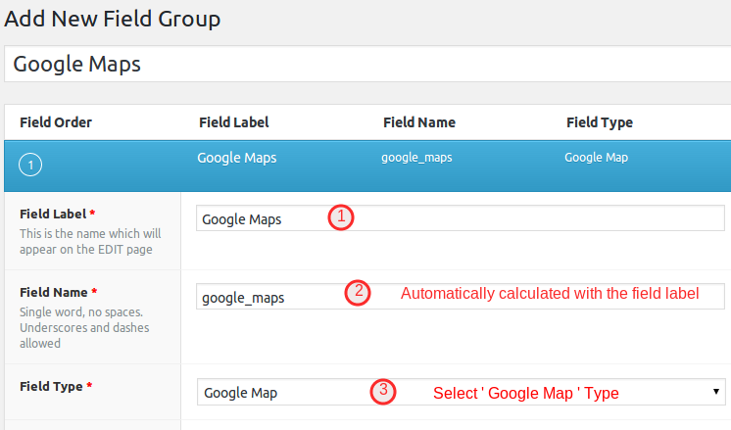This screenshot has height=430, width=731.
Task: Click the 'Field Name' column header
Action: pyautogui.click(x=419, y=122)
